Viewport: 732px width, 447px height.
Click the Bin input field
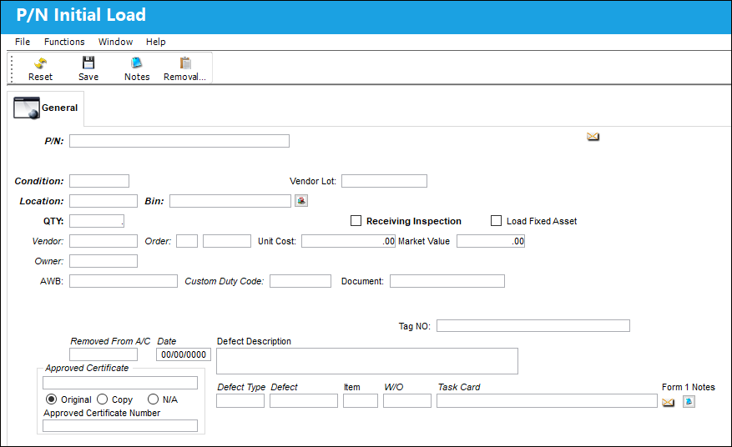pyautogui.click(x=230, y=201)
